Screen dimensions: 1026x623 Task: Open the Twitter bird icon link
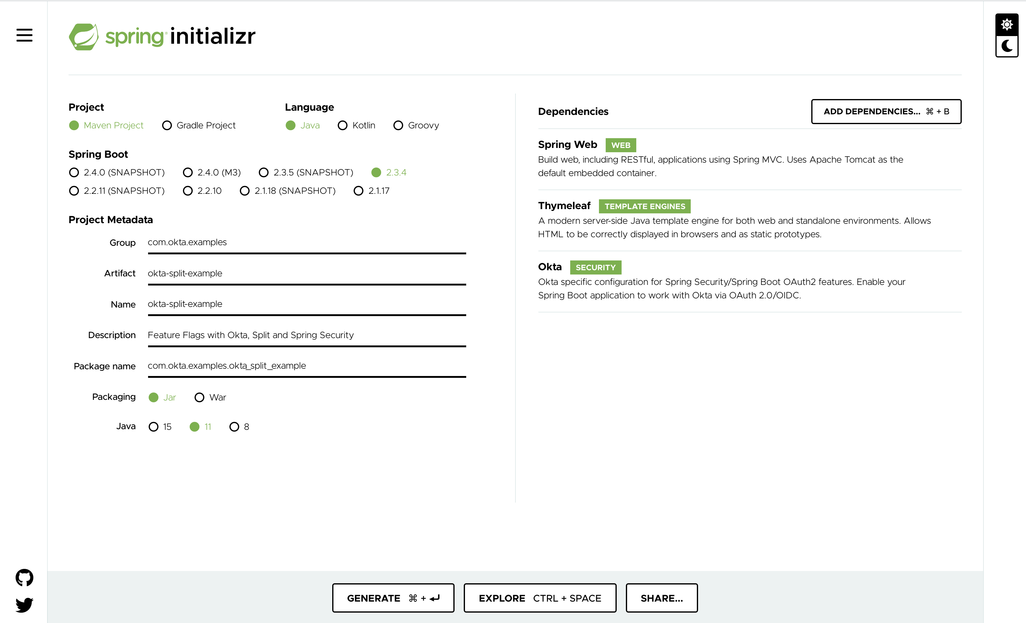pyautogui.click(x=24, y=604)
